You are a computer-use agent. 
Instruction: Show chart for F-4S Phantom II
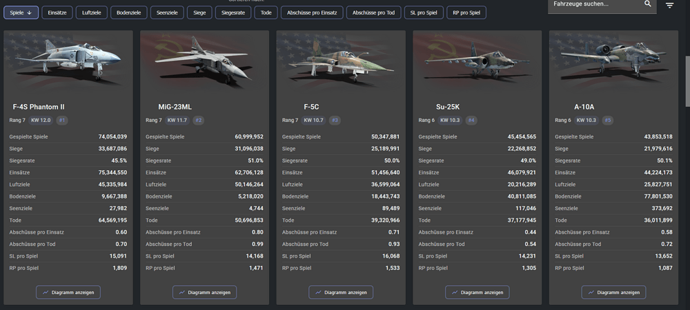[68, 292]
